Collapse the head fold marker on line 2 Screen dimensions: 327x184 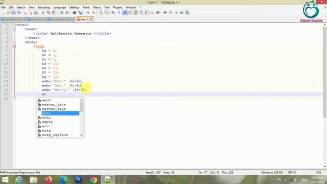tap(14, 29)
